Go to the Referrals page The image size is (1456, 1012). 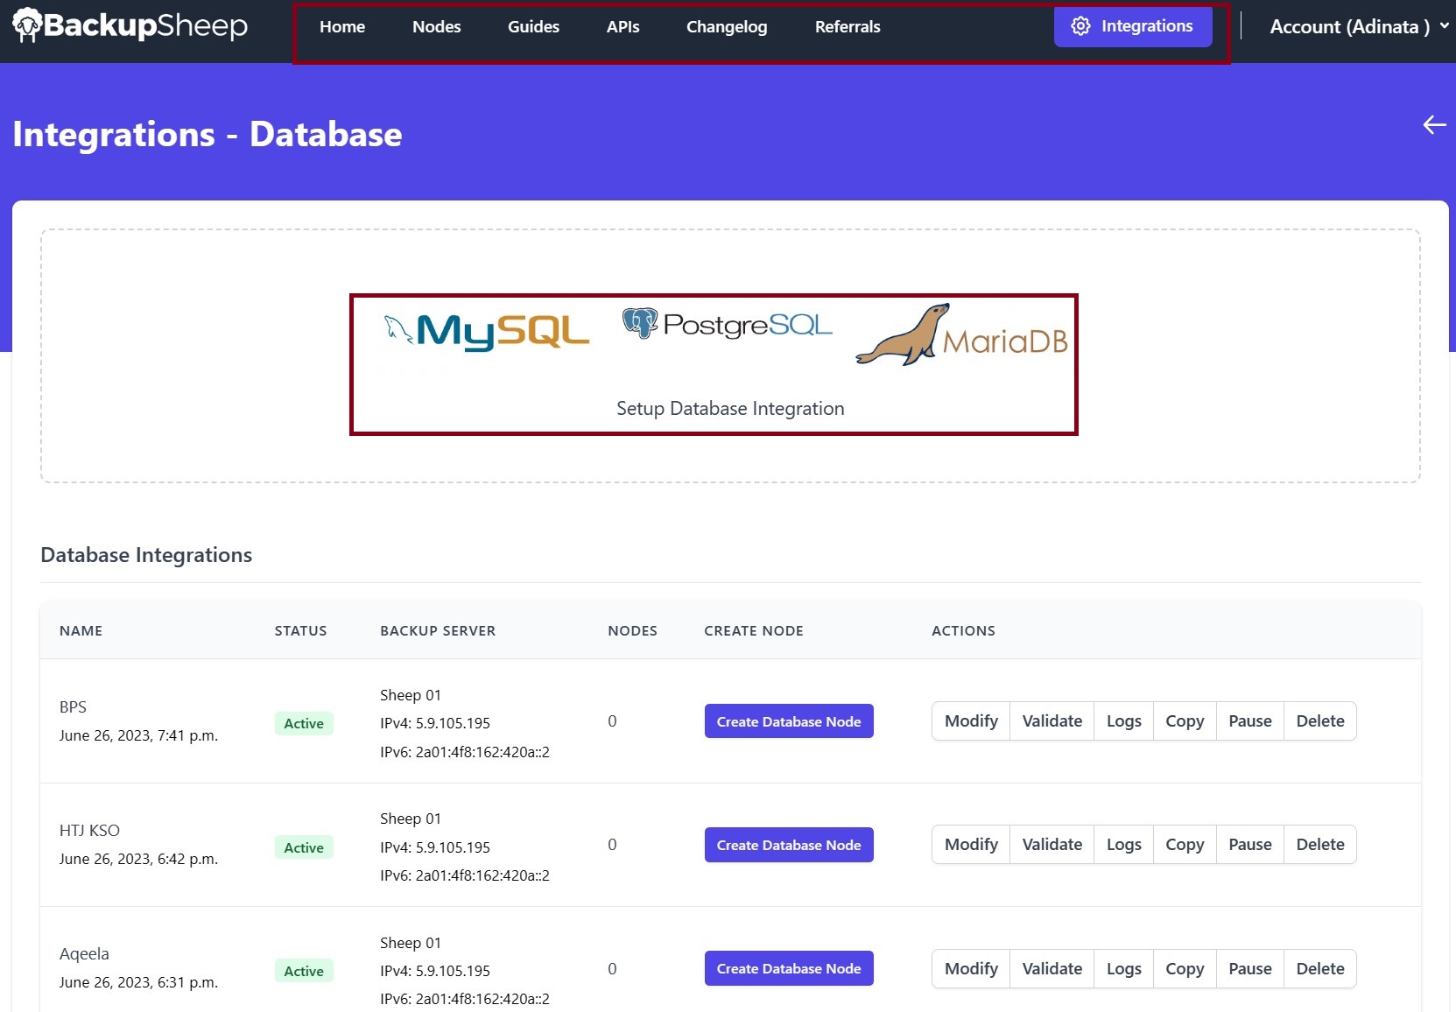(x=847, y=26)
